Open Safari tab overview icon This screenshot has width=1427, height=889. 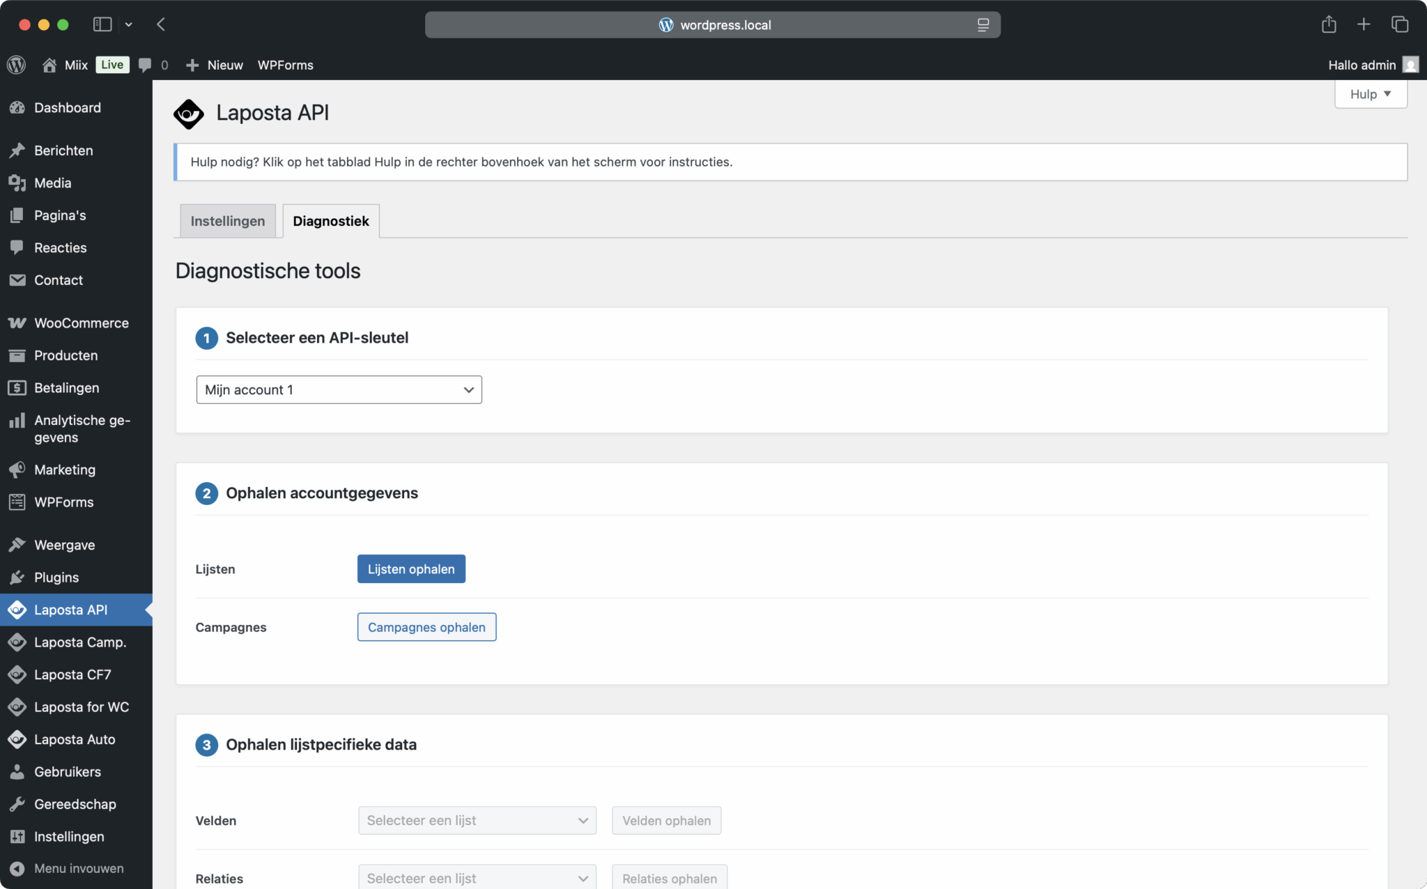coord(1400,24)
